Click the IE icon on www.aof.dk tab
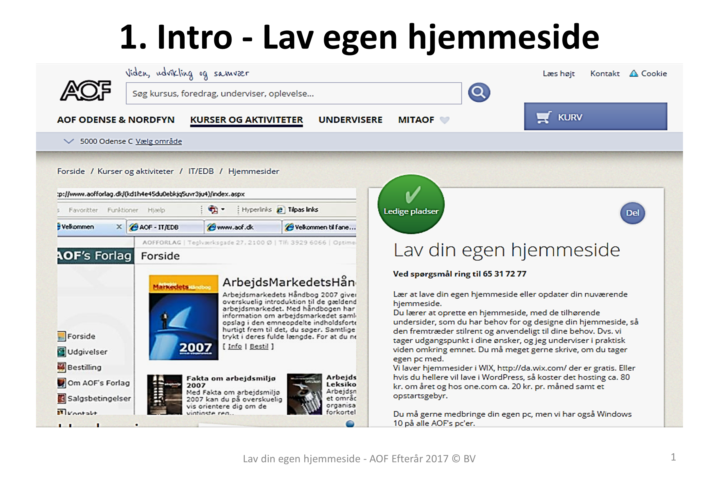The height and width of the screenshot is (479, 719). tap(211, 227)
